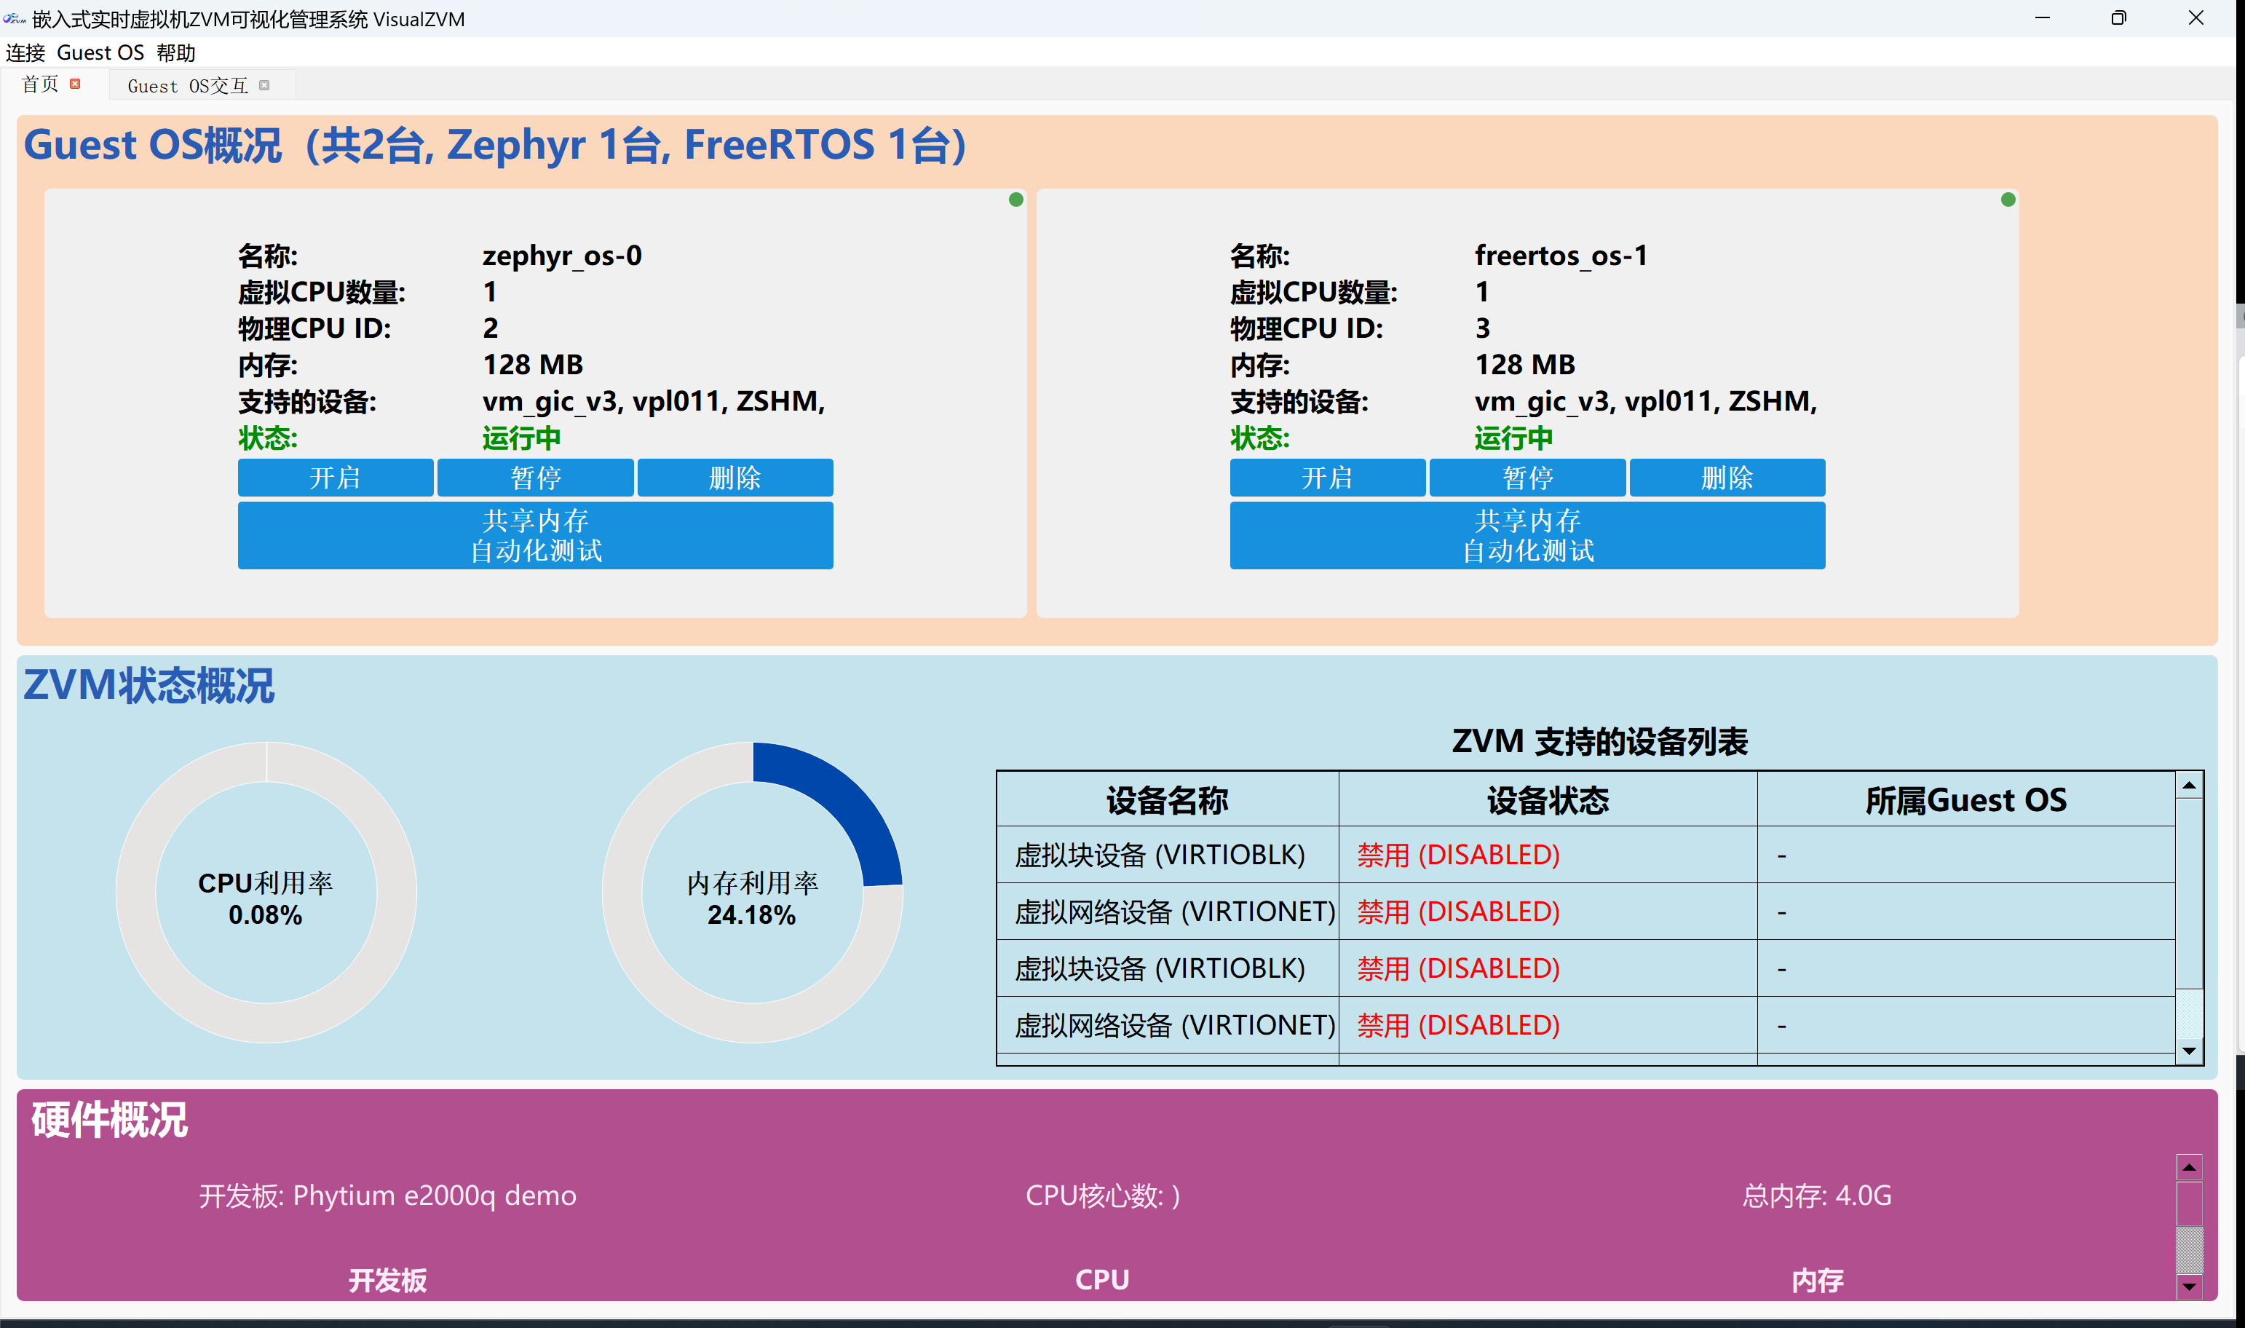2245x1328 pixels.
Task: Click the CPU核心数 text
Action: 1102,1195
